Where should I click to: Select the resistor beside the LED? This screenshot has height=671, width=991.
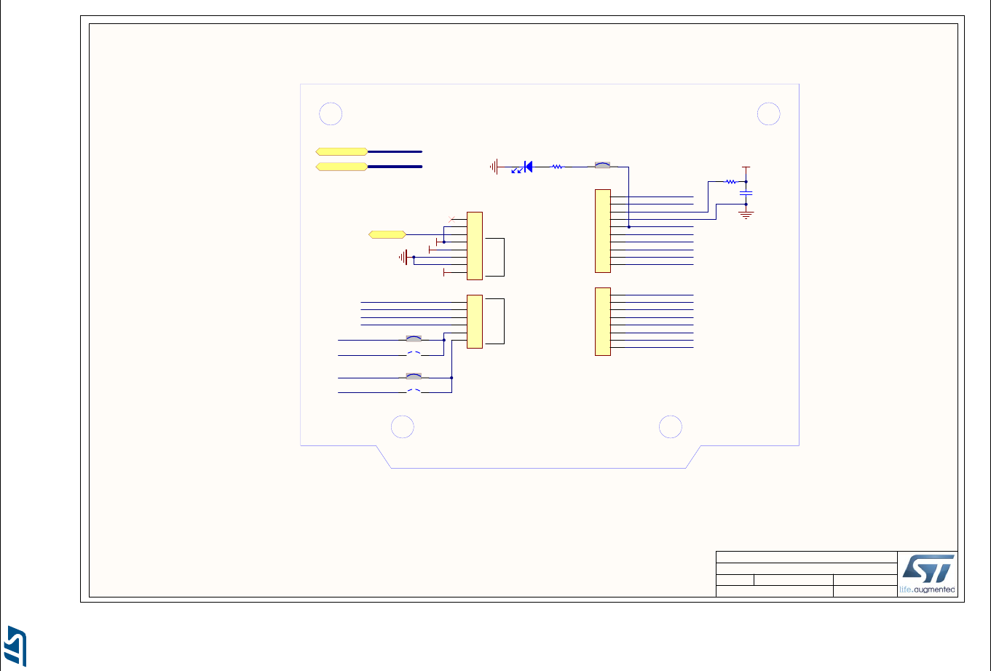click(557, 167)
